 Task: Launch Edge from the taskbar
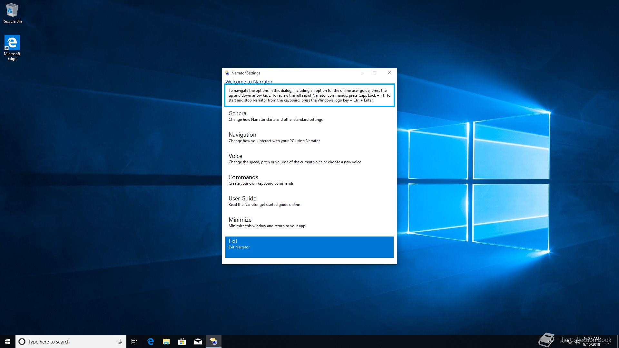coord(151,342)
